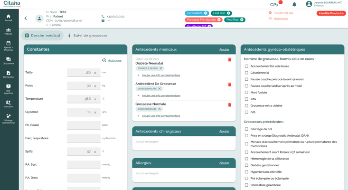Remove 'antécédents de' chip under Grossesse Normale

(160, 109)
